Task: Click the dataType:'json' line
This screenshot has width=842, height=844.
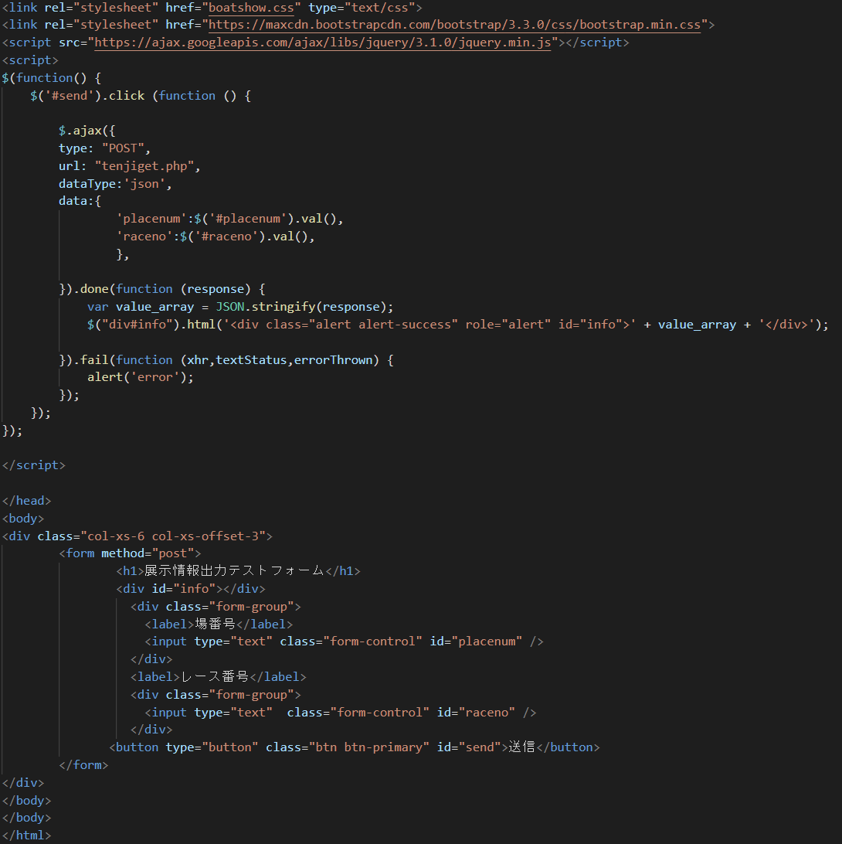Action: pos(116,184)
